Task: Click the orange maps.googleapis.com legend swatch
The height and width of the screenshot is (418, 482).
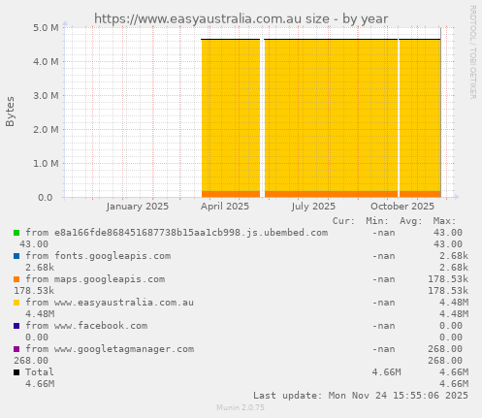Action: (x=16, y=279)
